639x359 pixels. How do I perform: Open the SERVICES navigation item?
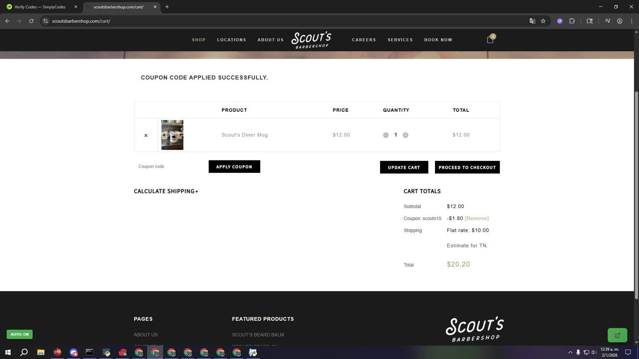(400, 40)
